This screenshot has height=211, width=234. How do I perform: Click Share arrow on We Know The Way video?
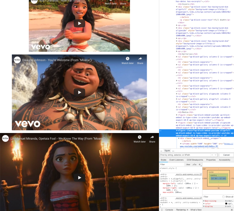click(x=152, y=137)
